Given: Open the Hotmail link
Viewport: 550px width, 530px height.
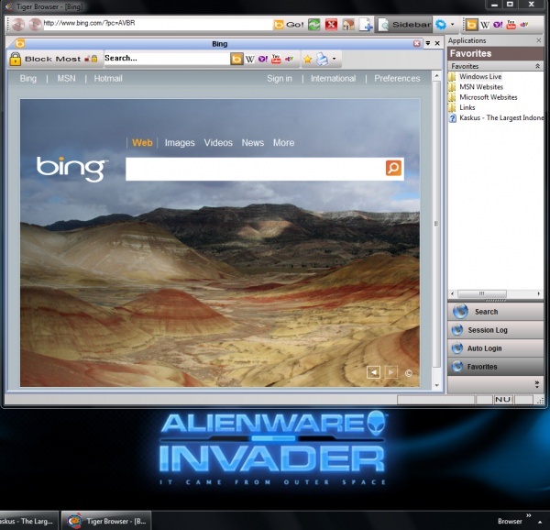Looking at the screenshot, I should [108, 78].
